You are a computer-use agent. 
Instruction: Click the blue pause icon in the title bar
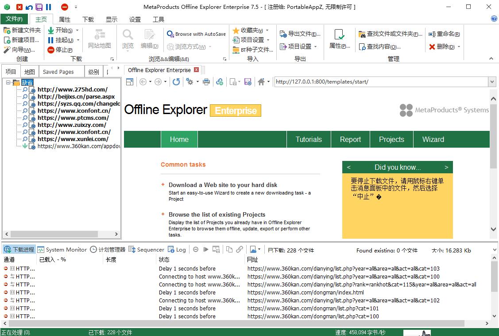click(48, 7)
